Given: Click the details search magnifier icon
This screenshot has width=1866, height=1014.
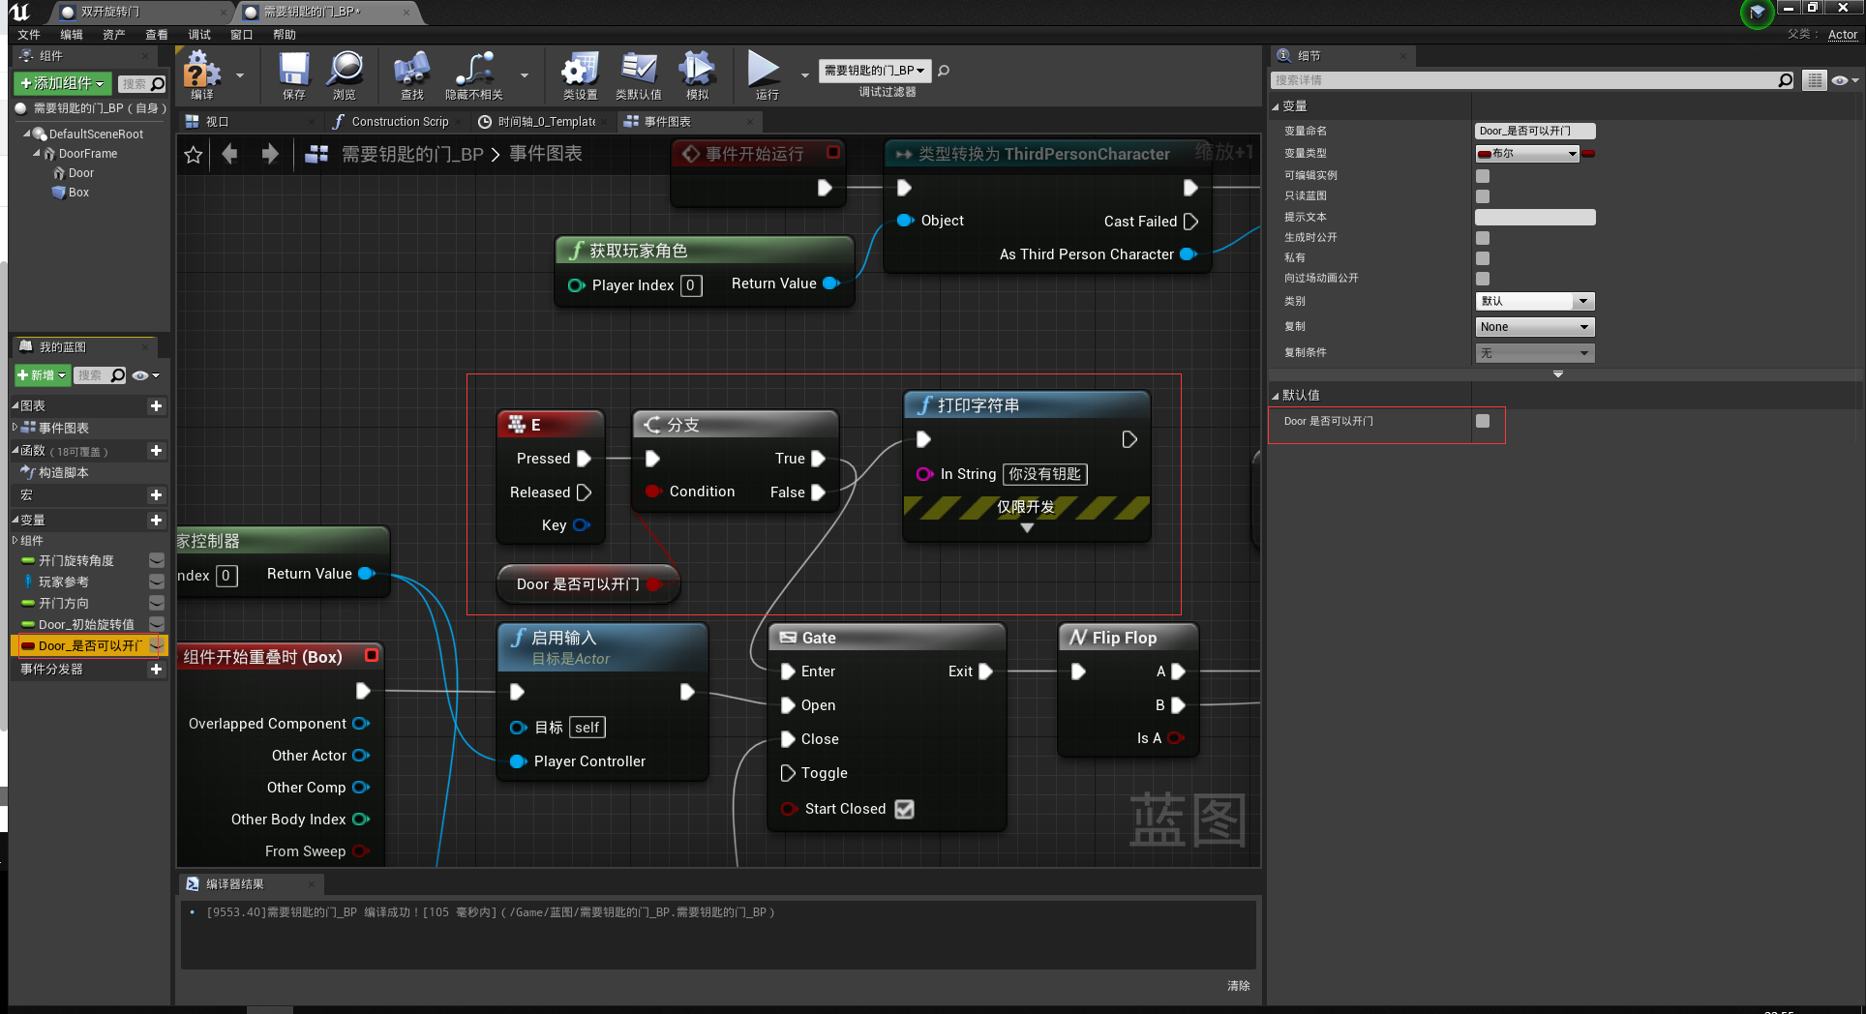Looking at the screenshot, I should (1786, 80).
